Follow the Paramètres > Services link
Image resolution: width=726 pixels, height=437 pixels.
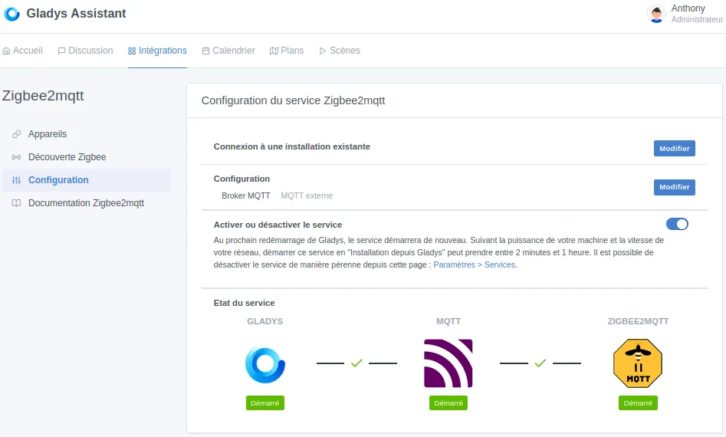(474, 264)
